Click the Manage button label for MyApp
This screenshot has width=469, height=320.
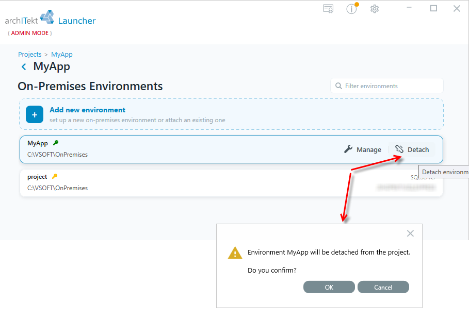point(369,149)
